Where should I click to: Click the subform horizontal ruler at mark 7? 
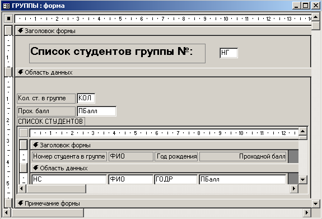click(x=178, y=133)
